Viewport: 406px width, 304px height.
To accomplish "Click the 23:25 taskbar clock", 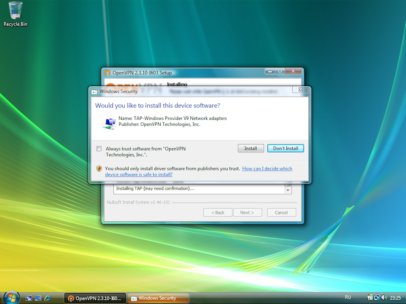I will tap(395, 298).
